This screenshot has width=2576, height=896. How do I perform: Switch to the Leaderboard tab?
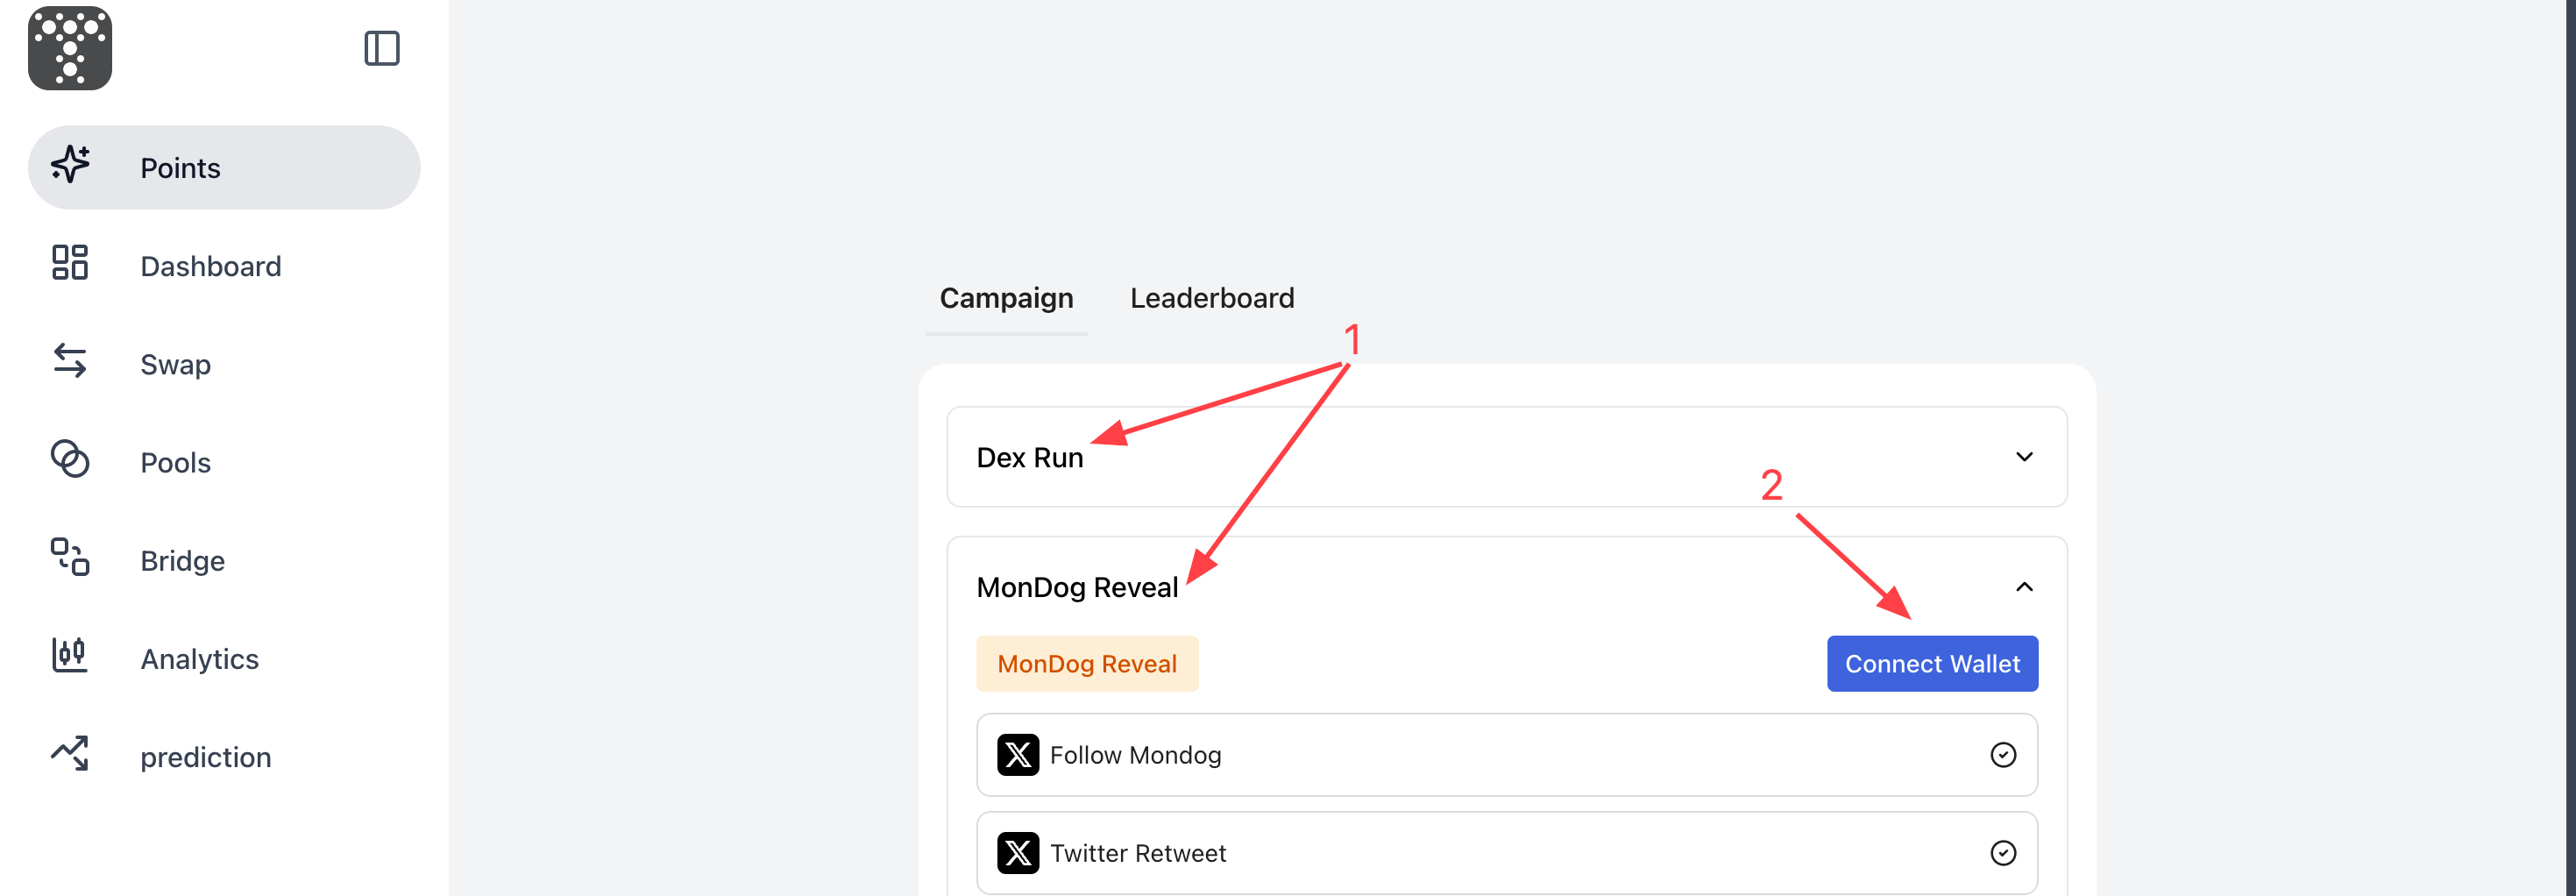[x=1212, y=298]
